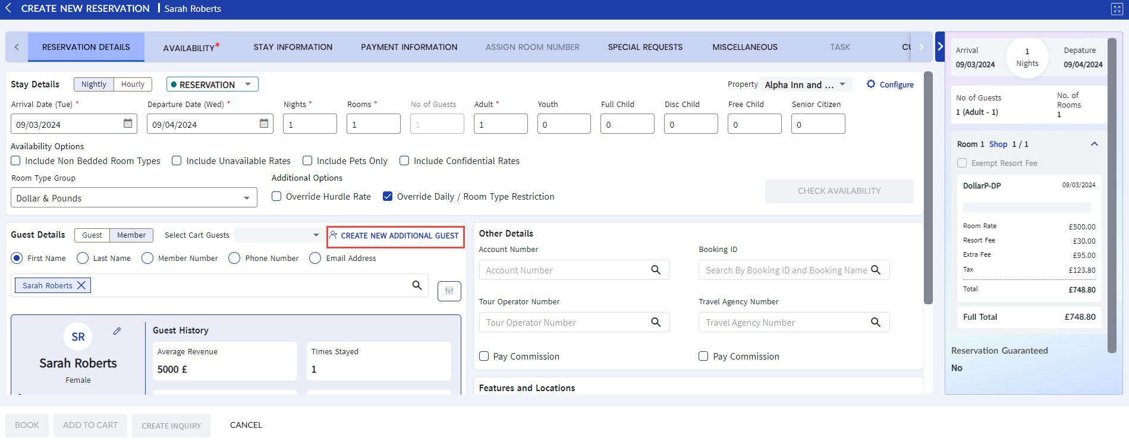Click the guest search magnifier icon
This screenshot has width=1129, height=444.
(x=417, y=285)
